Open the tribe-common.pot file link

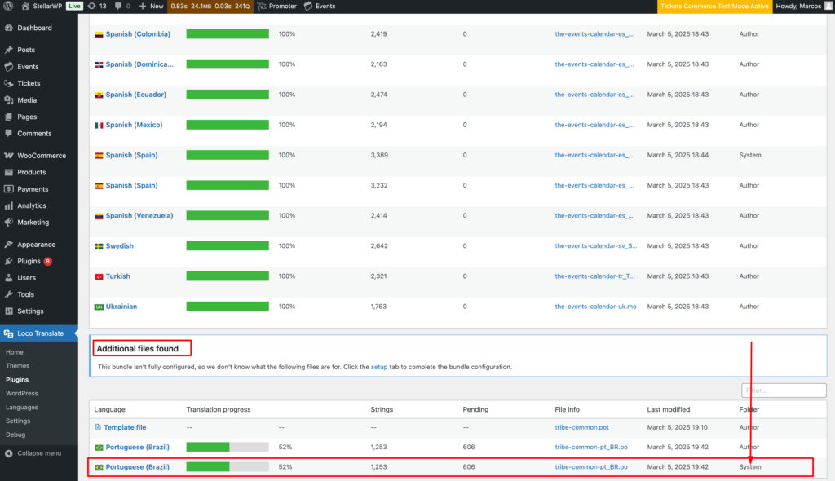582,427
